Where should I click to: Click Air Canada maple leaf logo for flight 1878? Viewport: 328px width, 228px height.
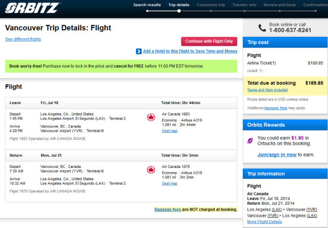[151, 170]
